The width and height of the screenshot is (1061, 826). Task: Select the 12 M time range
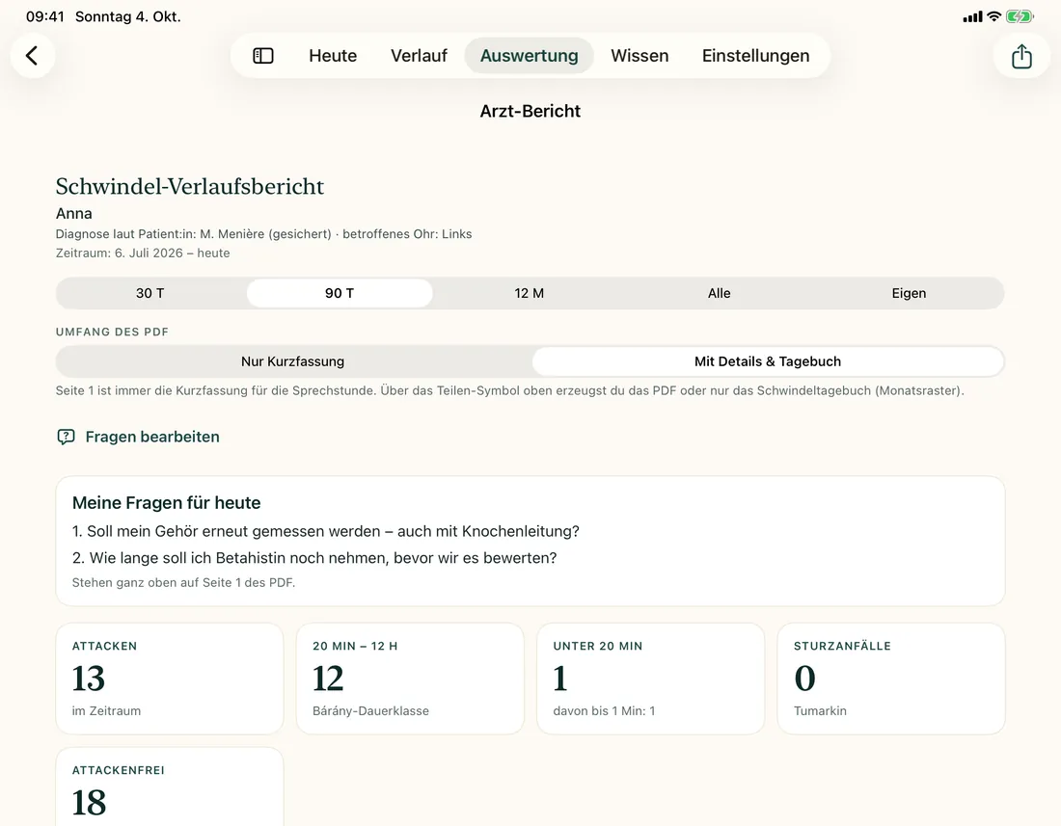[x=530, y=293]
